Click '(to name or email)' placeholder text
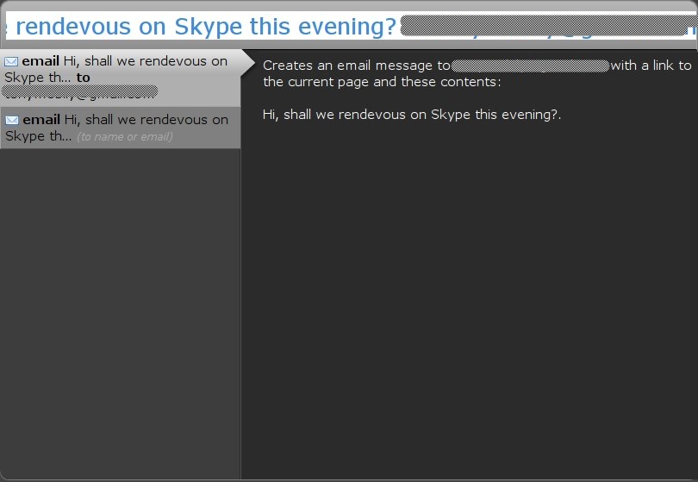This screenshot has height=482, width=698. pos(125,137)
